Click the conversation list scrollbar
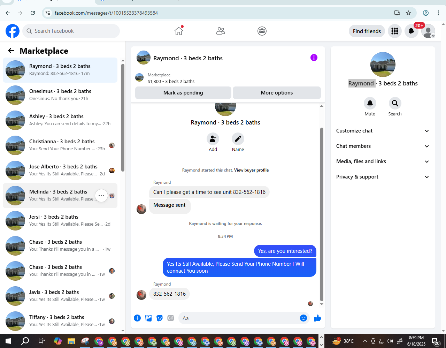Image resolution: width=446 pixels, height=348 pixels. (x=123, y=117)
